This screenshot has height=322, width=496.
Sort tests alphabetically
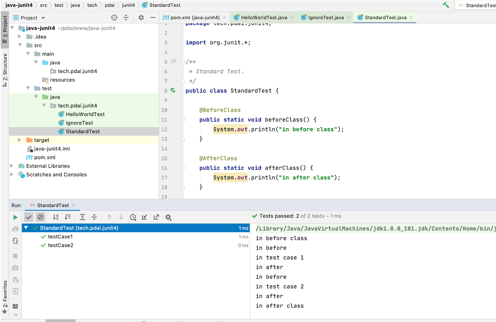point(56,217)
